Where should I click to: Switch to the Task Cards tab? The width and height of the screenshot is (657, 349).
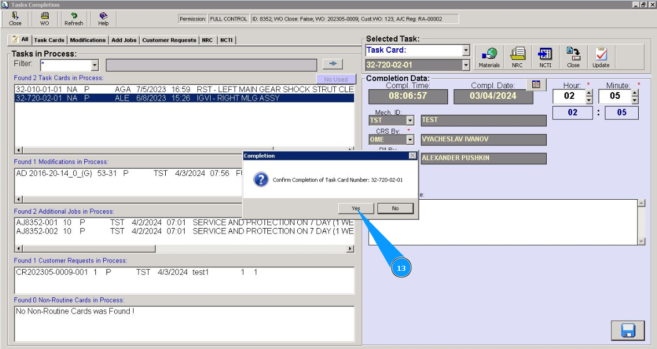pyautogui.click(x=49, y=40)
